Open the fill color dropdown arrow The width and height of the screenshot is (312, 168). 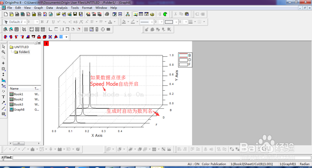pos(128,22)
